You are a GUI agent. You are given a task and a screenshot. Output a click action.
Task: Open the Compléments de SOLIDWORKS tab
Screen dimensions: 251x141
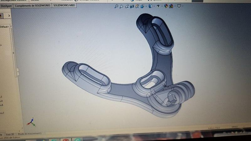33,6
